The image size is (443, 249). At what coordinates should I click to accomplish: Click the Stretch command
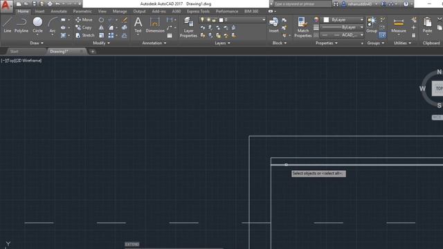pyautogui.click(x=84, y=35)
